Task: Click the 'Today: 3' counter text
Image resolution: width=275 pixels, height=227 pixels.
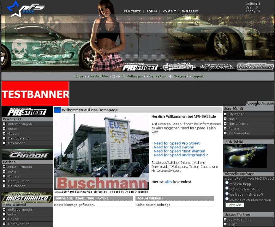Action: click(253, 11)
